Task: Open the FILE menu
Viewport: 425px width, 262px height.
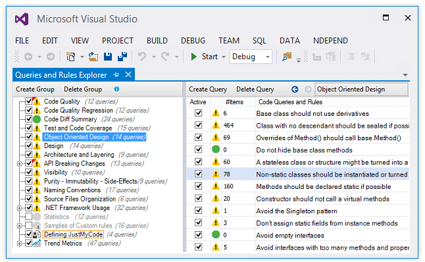Action: point(22,41)
